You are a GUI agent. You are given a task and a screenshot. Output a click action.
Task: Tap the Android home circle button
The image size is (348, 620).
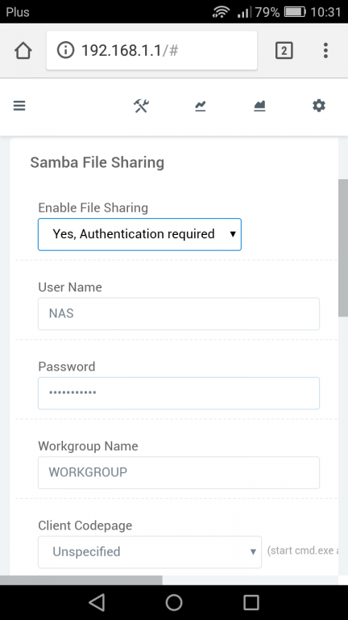coord(174,602)
